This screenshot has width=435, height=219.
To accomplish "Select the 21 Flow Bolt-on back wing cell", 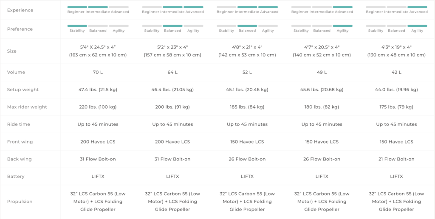I will coord(396,159).
